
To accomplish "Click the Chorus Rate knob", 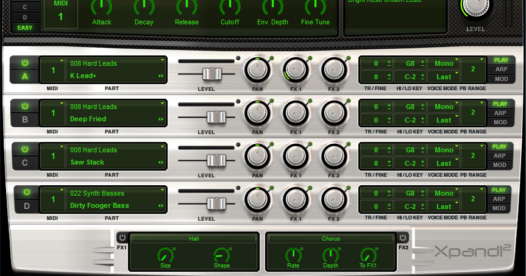I will (293, 255).
